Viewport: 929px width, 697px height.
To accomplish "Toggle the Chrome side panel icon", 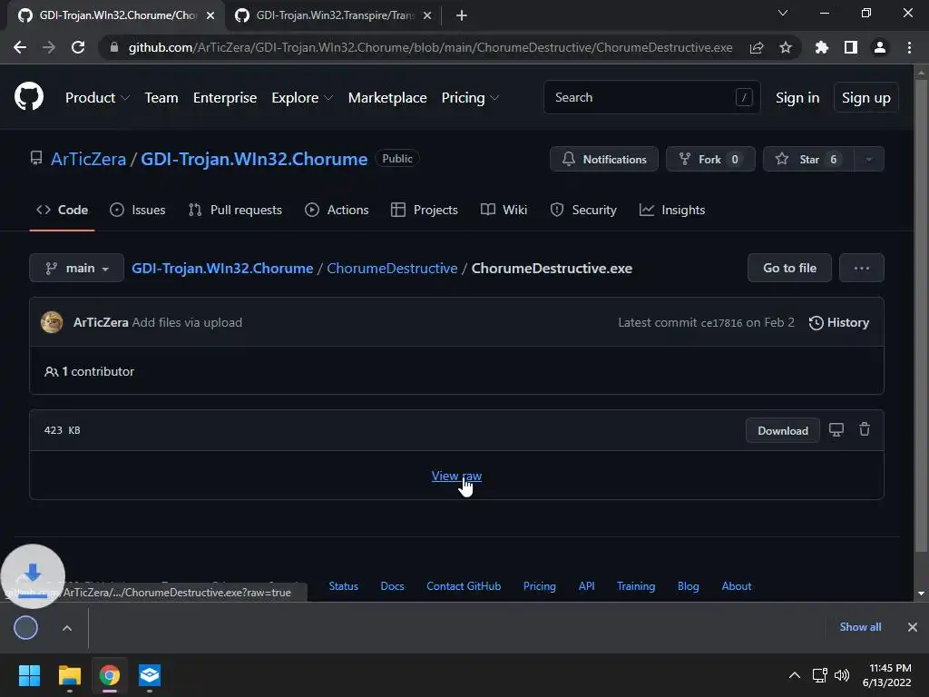I will [x=851, y=47].
